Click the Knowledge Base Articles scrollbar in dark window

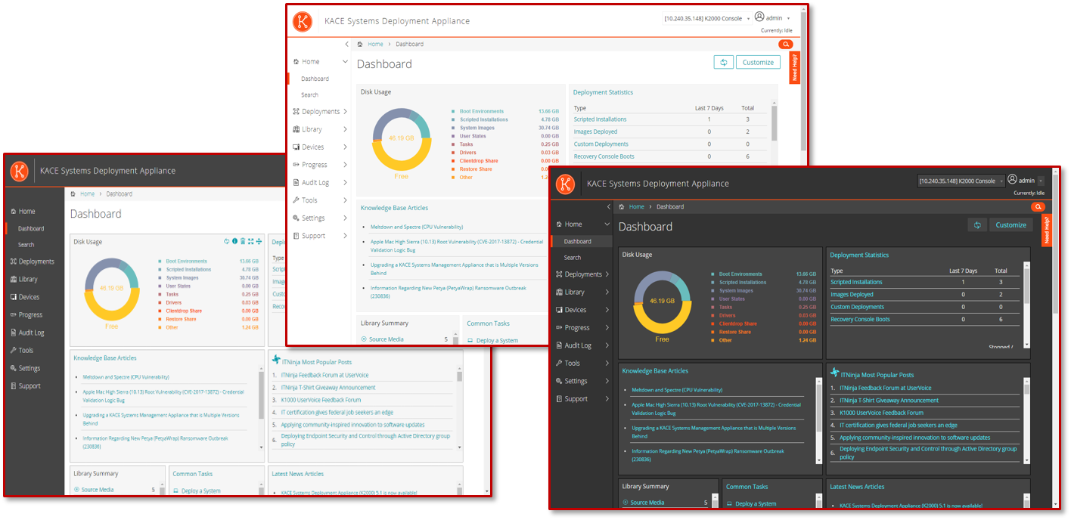pos(818,419)
